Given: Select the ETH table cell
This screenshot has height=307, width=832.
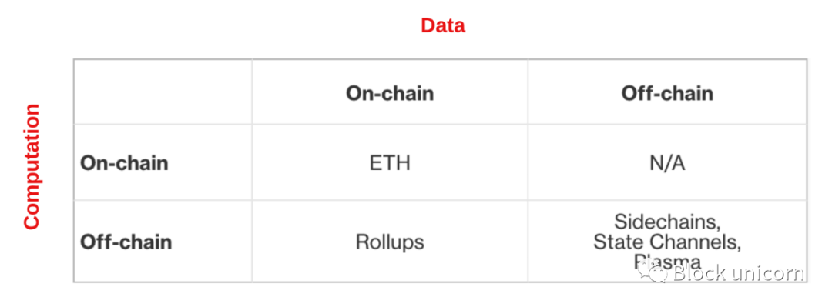Looking at the screenshot, I should click(x=390, y=163).
